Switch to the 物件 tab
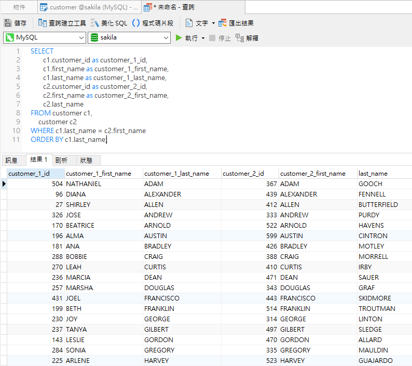The width and height of the screenshot is (412, 366). [19, 7]
